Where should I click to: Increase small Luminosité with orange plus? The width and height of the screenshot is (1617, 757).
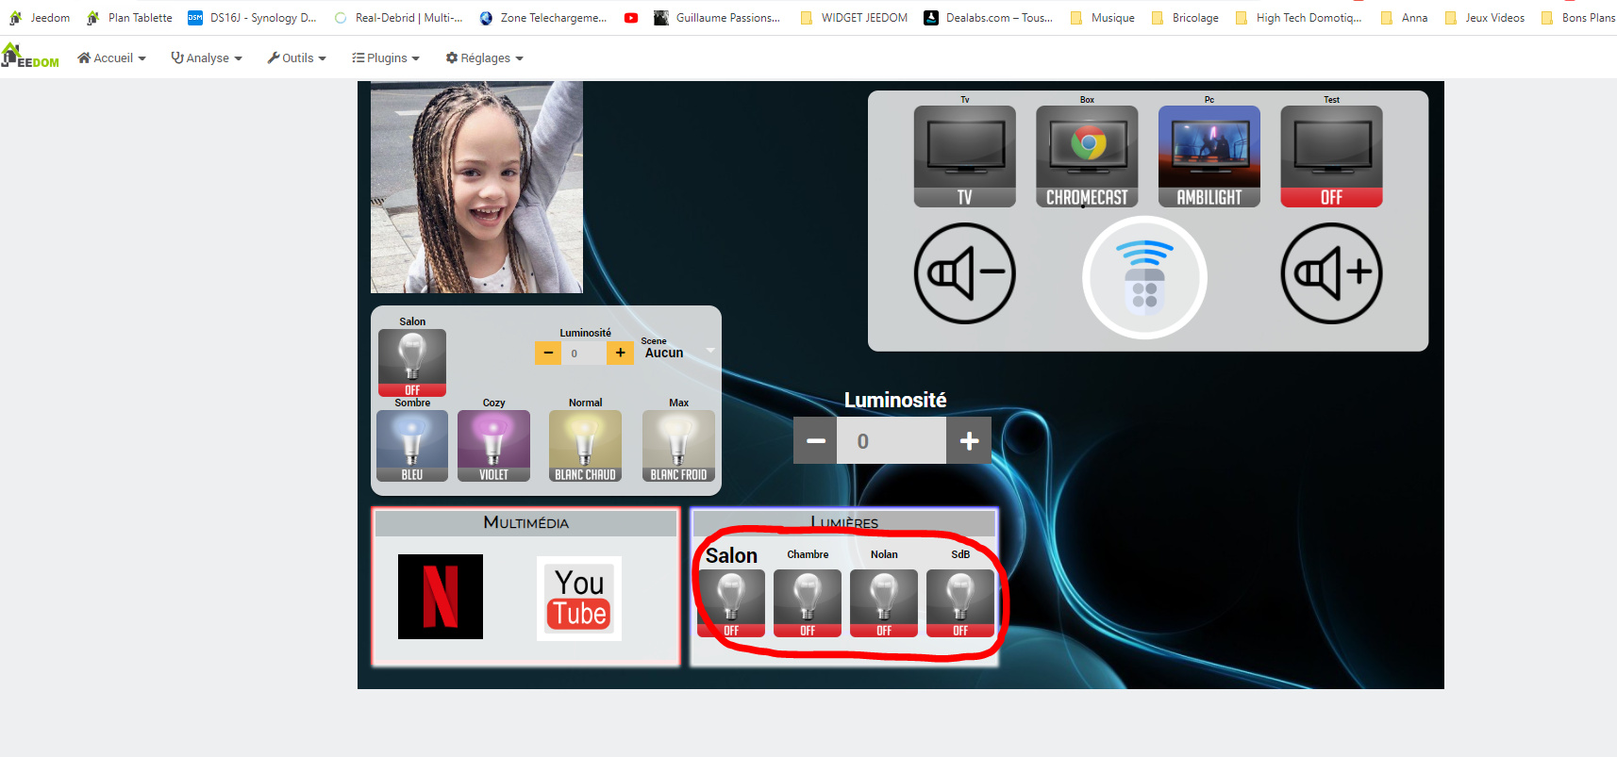[x=620, y=353]
